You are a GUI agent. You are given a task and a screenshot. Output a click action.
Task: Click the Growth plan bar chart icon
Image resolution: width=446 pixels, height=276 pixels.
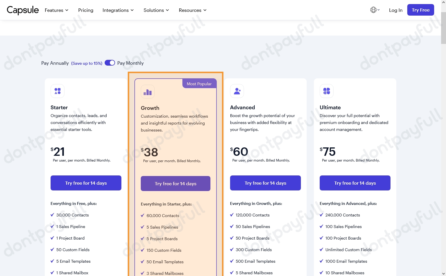pos(147,92)
